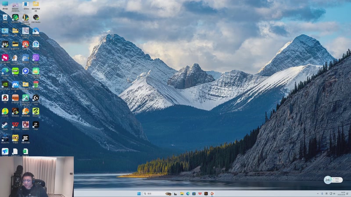Open the yellow folder in the top row
This screenshot has width=351, height=197.
point(36,4)
